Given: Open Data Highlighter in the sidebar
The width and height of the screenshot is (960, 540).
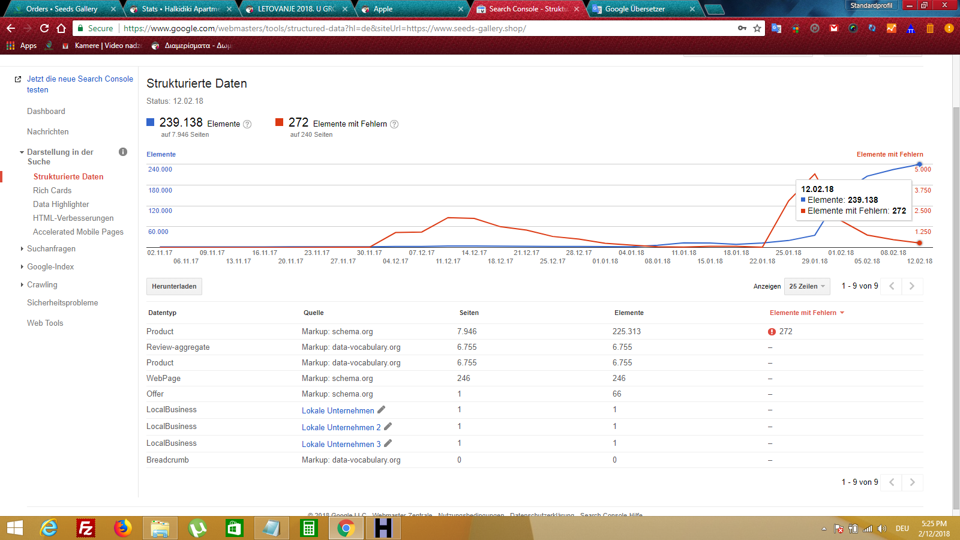Looking at the screenshot, I should click(x=61, y=204).
